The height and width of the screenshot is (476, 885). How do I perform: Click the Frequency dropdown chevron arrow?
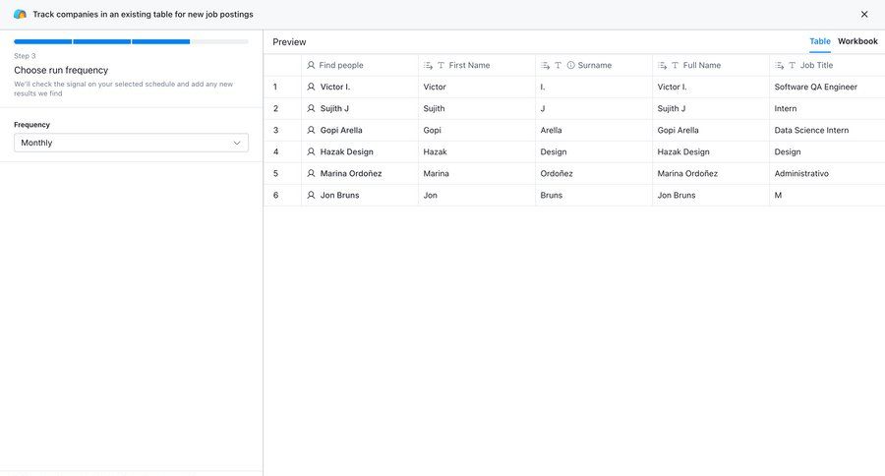coord(237,143)
